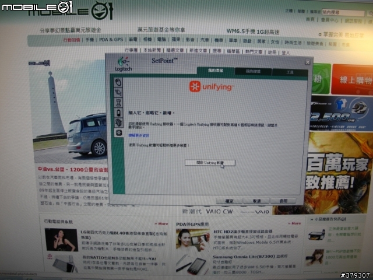Click More beside 行動電話與系統 section
The height and width of the screenshot is (280, 373).
pyautogui.click(x=161, y=224)
